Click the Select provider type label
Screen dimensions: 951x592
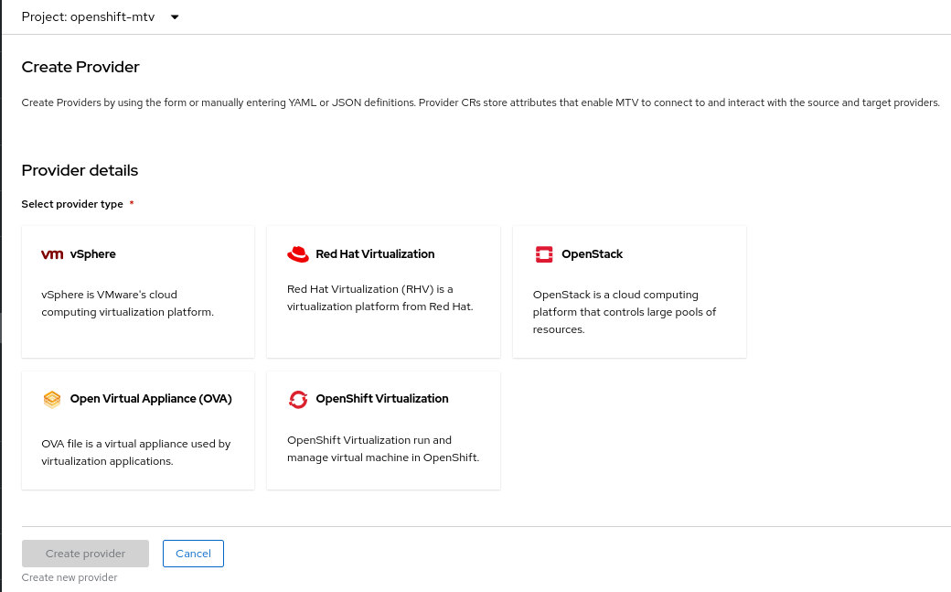click(x=71, y=204)
